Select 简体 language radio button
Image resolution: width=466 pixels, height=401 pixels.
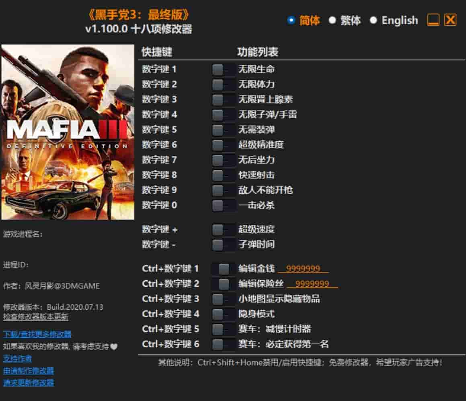point(292,20)
